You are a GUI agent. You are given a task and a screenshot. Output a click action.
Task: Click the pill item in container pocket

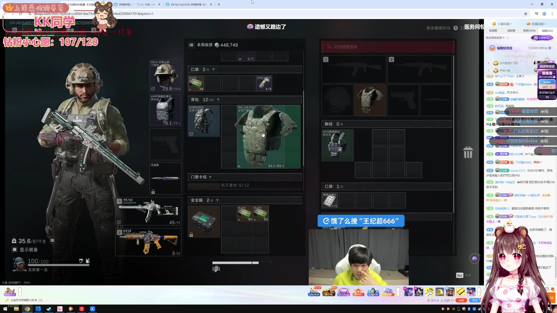coord(330,200)
